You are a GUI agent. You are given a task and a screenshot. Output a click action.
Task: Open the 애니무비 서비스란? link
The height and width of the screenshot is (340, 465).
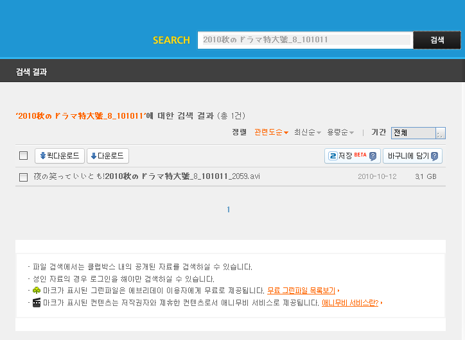[x=349, y=303]
